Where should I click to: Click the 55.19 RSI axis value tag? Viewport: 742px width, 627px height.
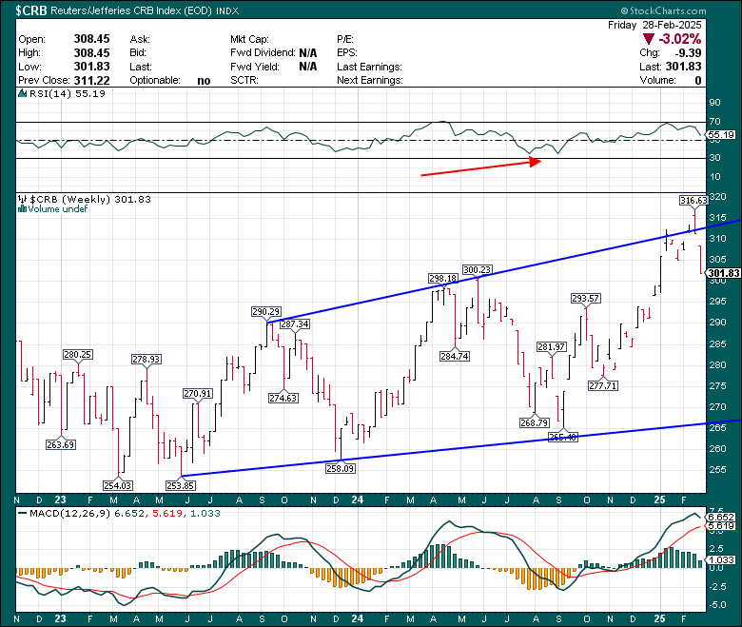point(721,135)
